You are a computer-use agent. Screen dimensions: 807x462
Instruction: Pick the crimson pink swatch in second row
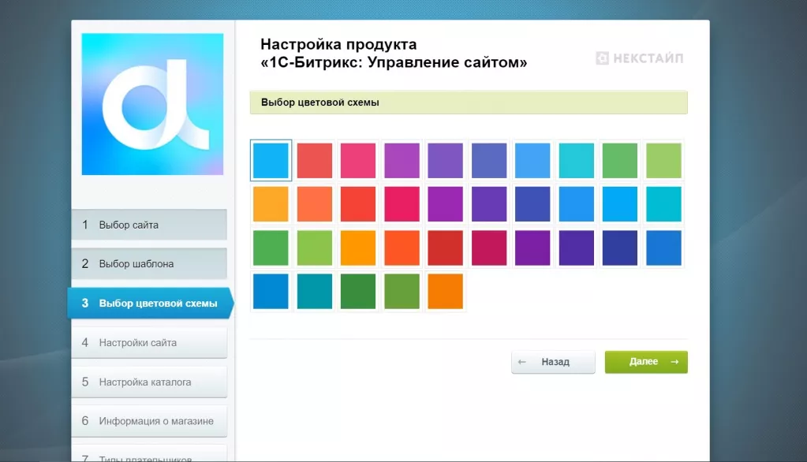pos(402,204)
